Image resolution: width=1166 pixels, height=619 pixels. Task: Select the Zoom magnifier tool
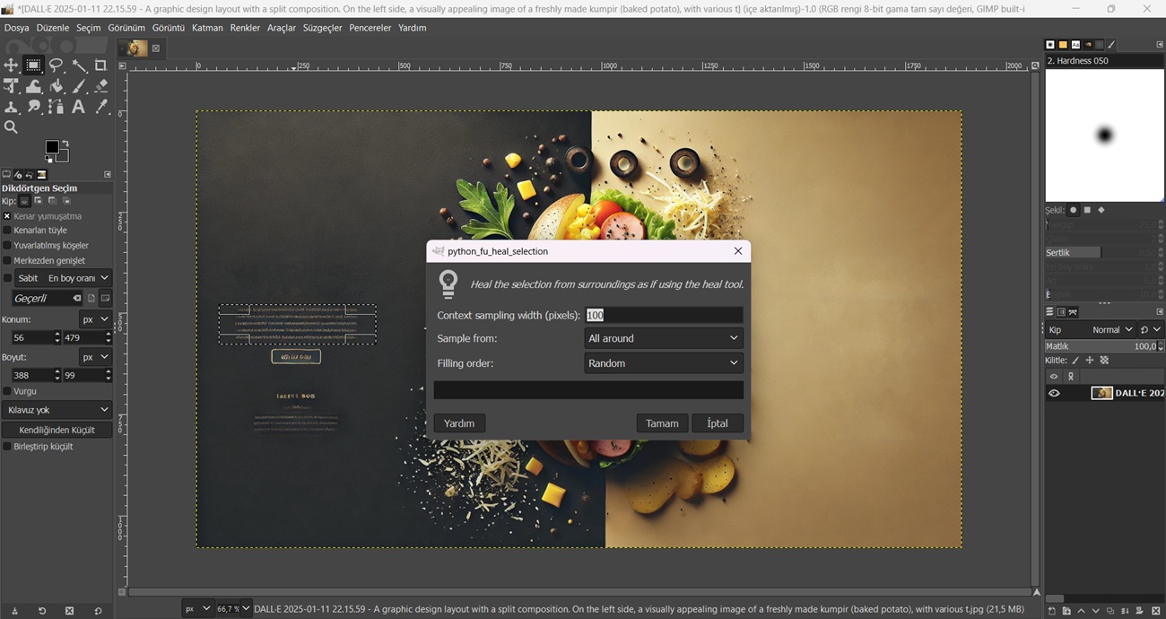[11, 128]
